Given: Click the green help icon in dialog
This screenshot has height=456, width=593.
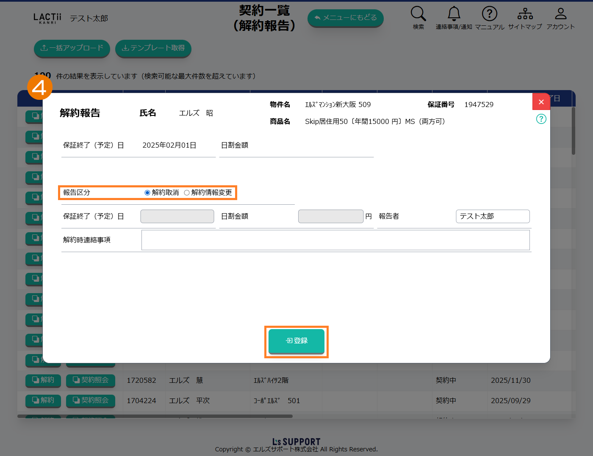Looking at the screenshot, I should (541, 119).
